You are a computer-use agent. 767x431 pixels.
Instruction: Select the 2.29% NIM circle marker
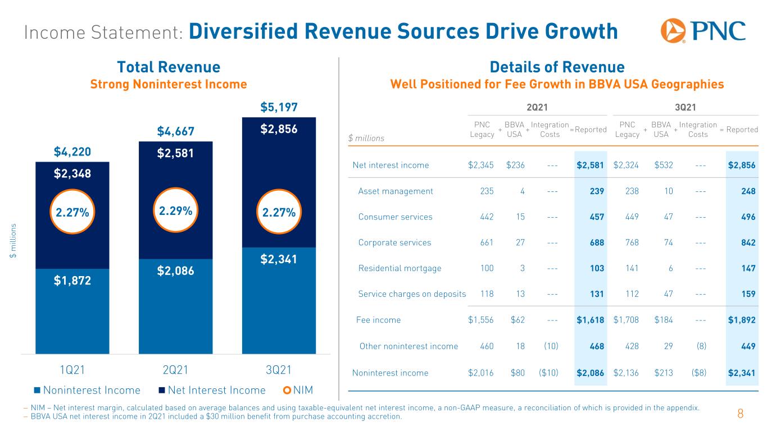click(x=175, y=210)
